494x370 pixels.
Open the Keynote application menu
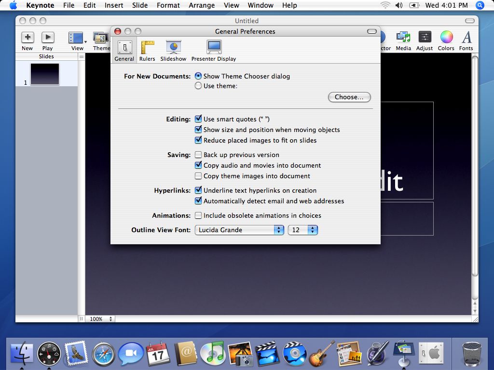click(40, 5)
